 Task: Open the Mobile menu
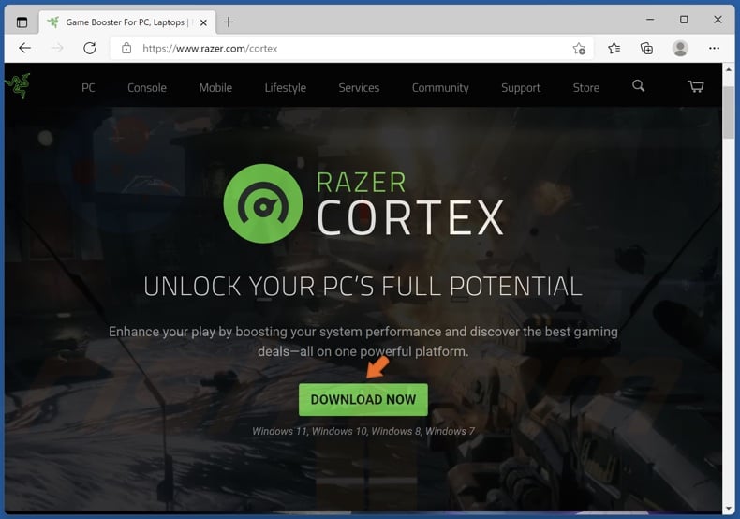(215, 88)
